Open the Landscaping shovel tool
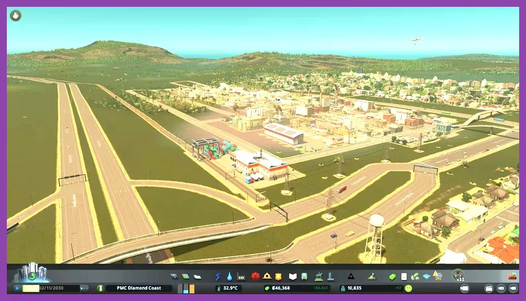 click(372, 277)
